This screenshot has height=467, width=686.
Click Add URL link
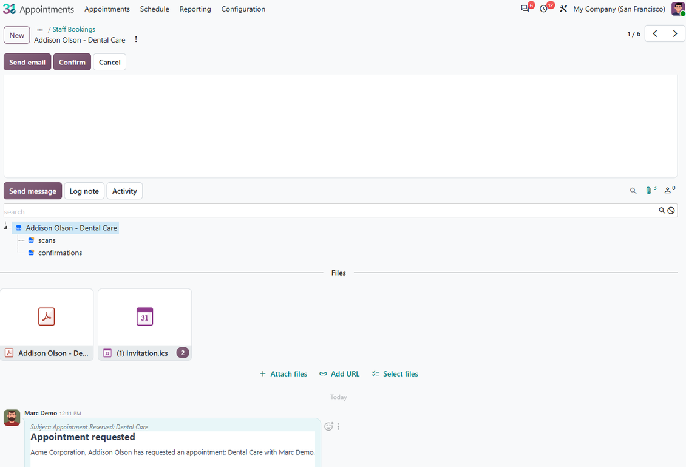(x=339, y=373)
